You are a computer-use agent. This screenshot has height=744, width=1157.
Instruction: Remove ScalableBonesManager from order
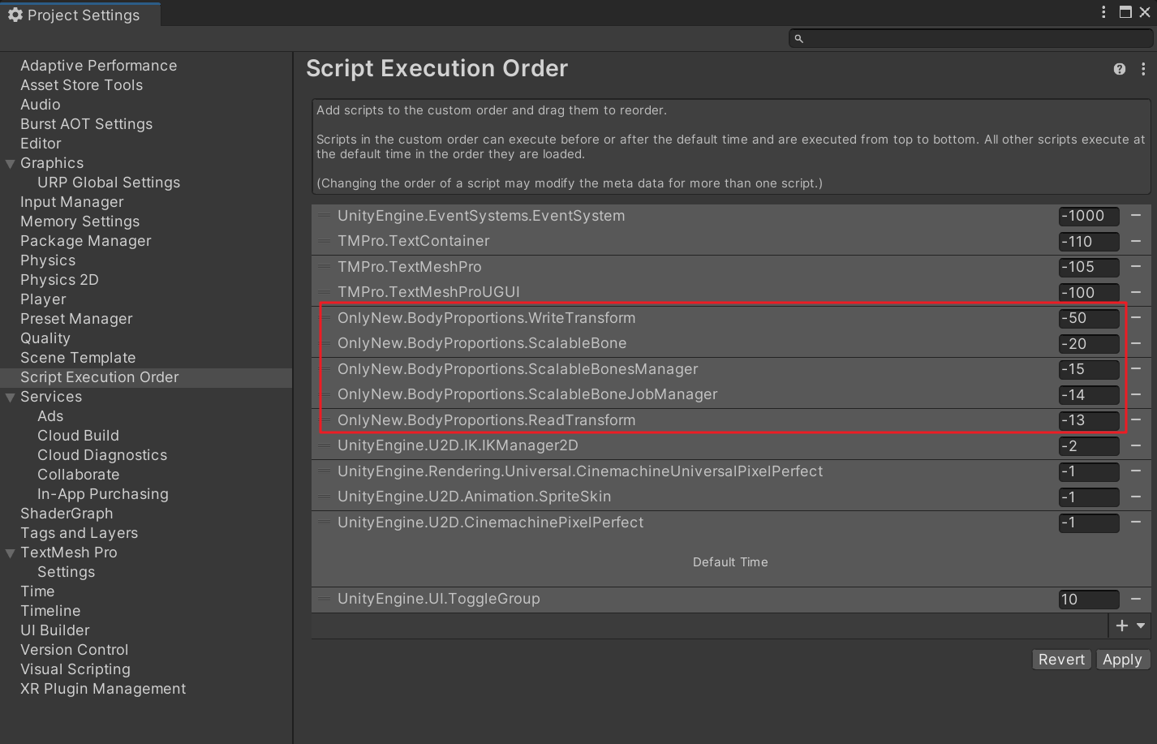1136,368
